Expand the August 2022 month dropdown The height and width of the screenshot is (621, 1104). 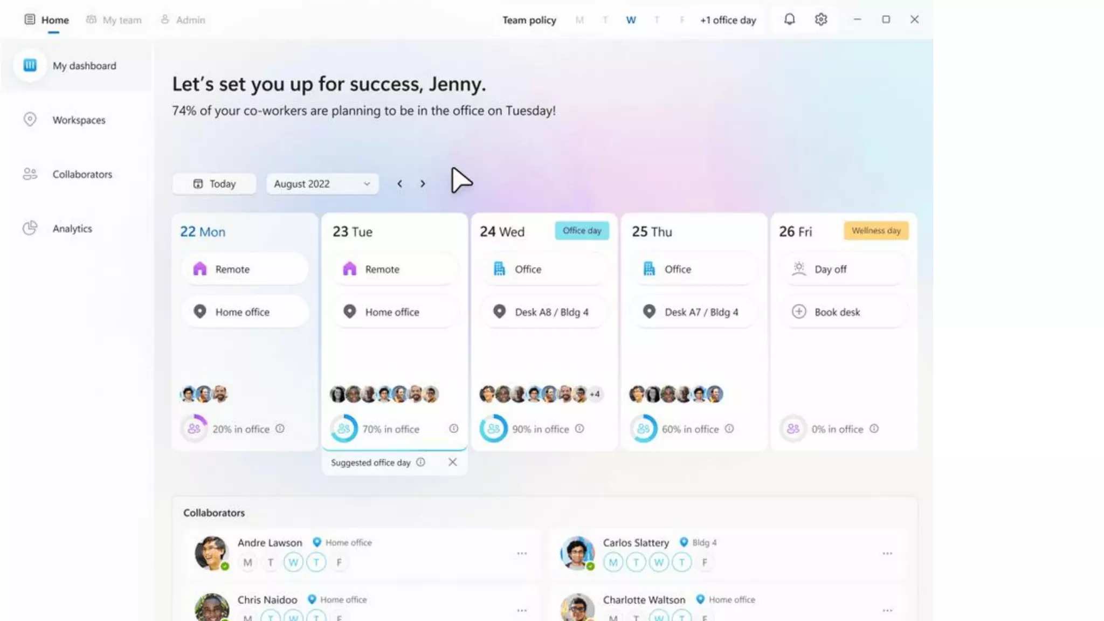(322, 184)
